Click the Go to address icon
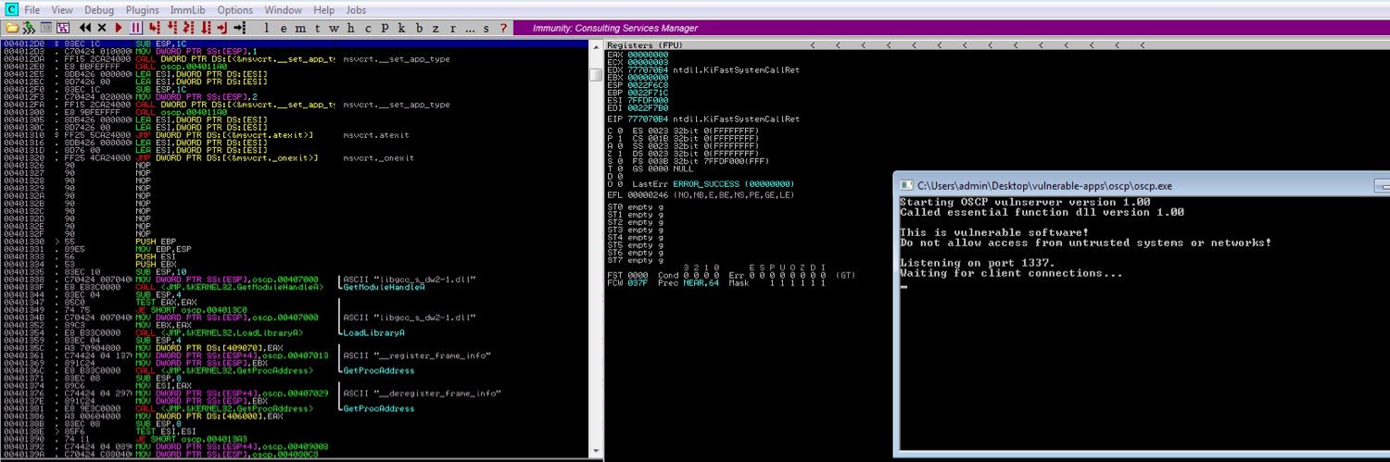 tap(239, 28)
